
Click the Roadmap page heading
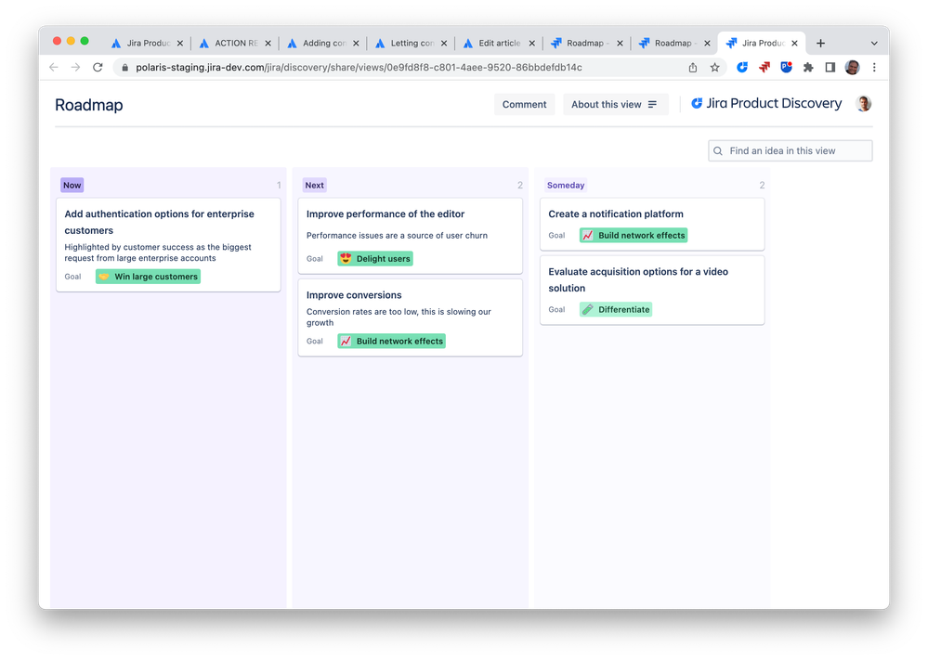pos(89,105)
